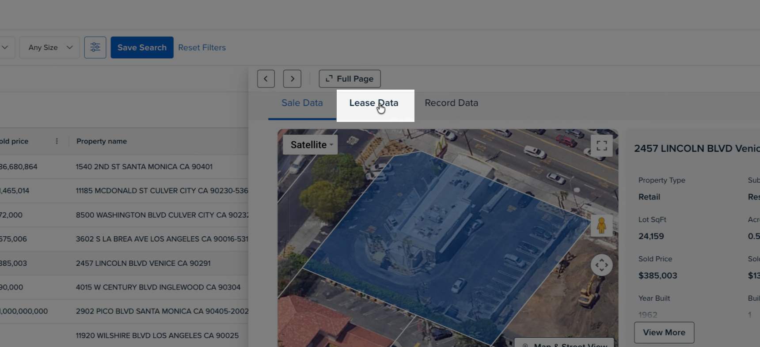Expand the Any Size filter dropdown
This screenshot has width=760, height=347.
(49, 47)
